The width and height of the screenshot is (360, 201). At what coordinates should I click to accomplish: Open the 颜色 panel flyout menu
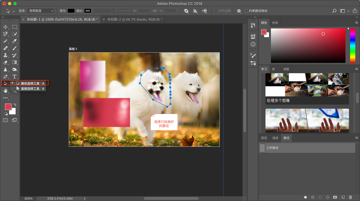(356, 23)
